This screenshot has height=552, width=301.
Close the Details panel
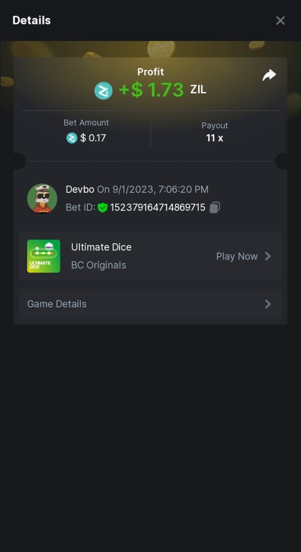pyautogui.click(x=280, y=20)
